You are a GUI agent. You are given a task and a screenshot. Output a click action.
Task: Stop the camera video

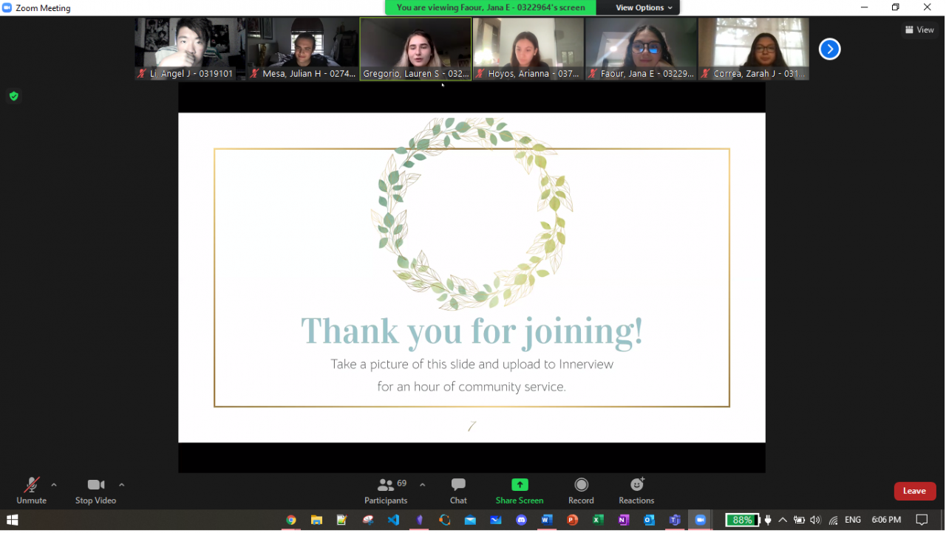(95, 491)
